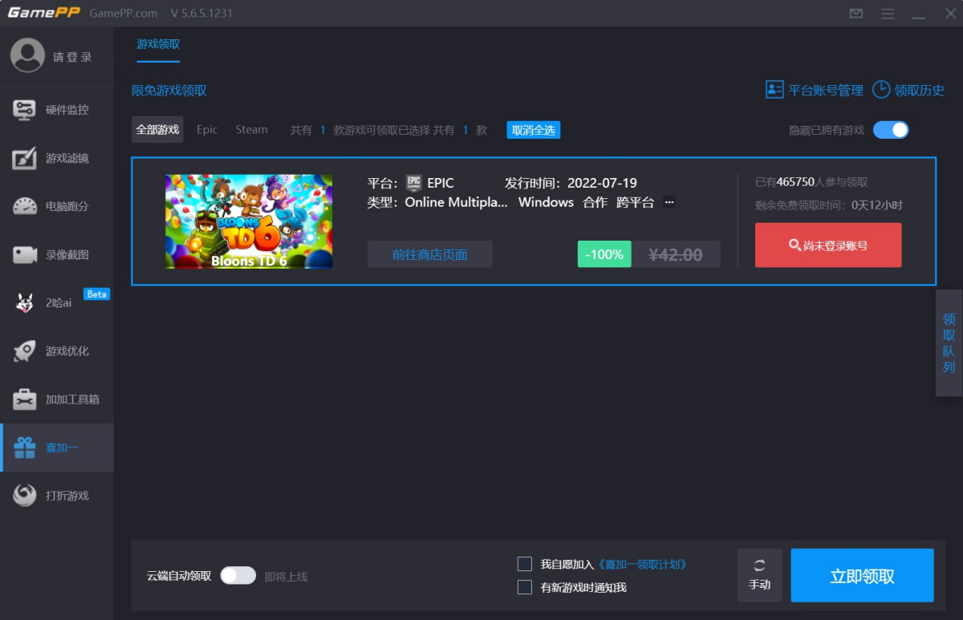This screenshot has width=963, height=620.
Task: Switch to the Steam filter tab
Action: coord(251,129)
